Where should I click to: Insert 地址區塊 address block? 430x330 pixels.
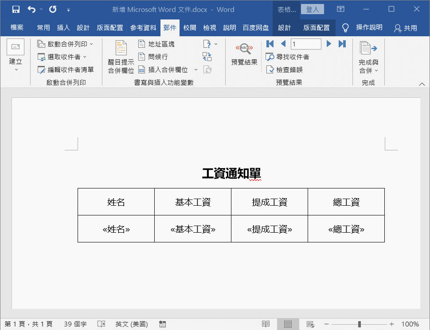[x=156, y=44]
